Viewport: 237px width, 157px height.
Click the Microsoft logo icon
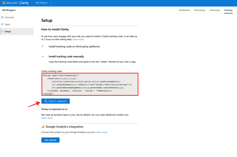tap(4, 3)
